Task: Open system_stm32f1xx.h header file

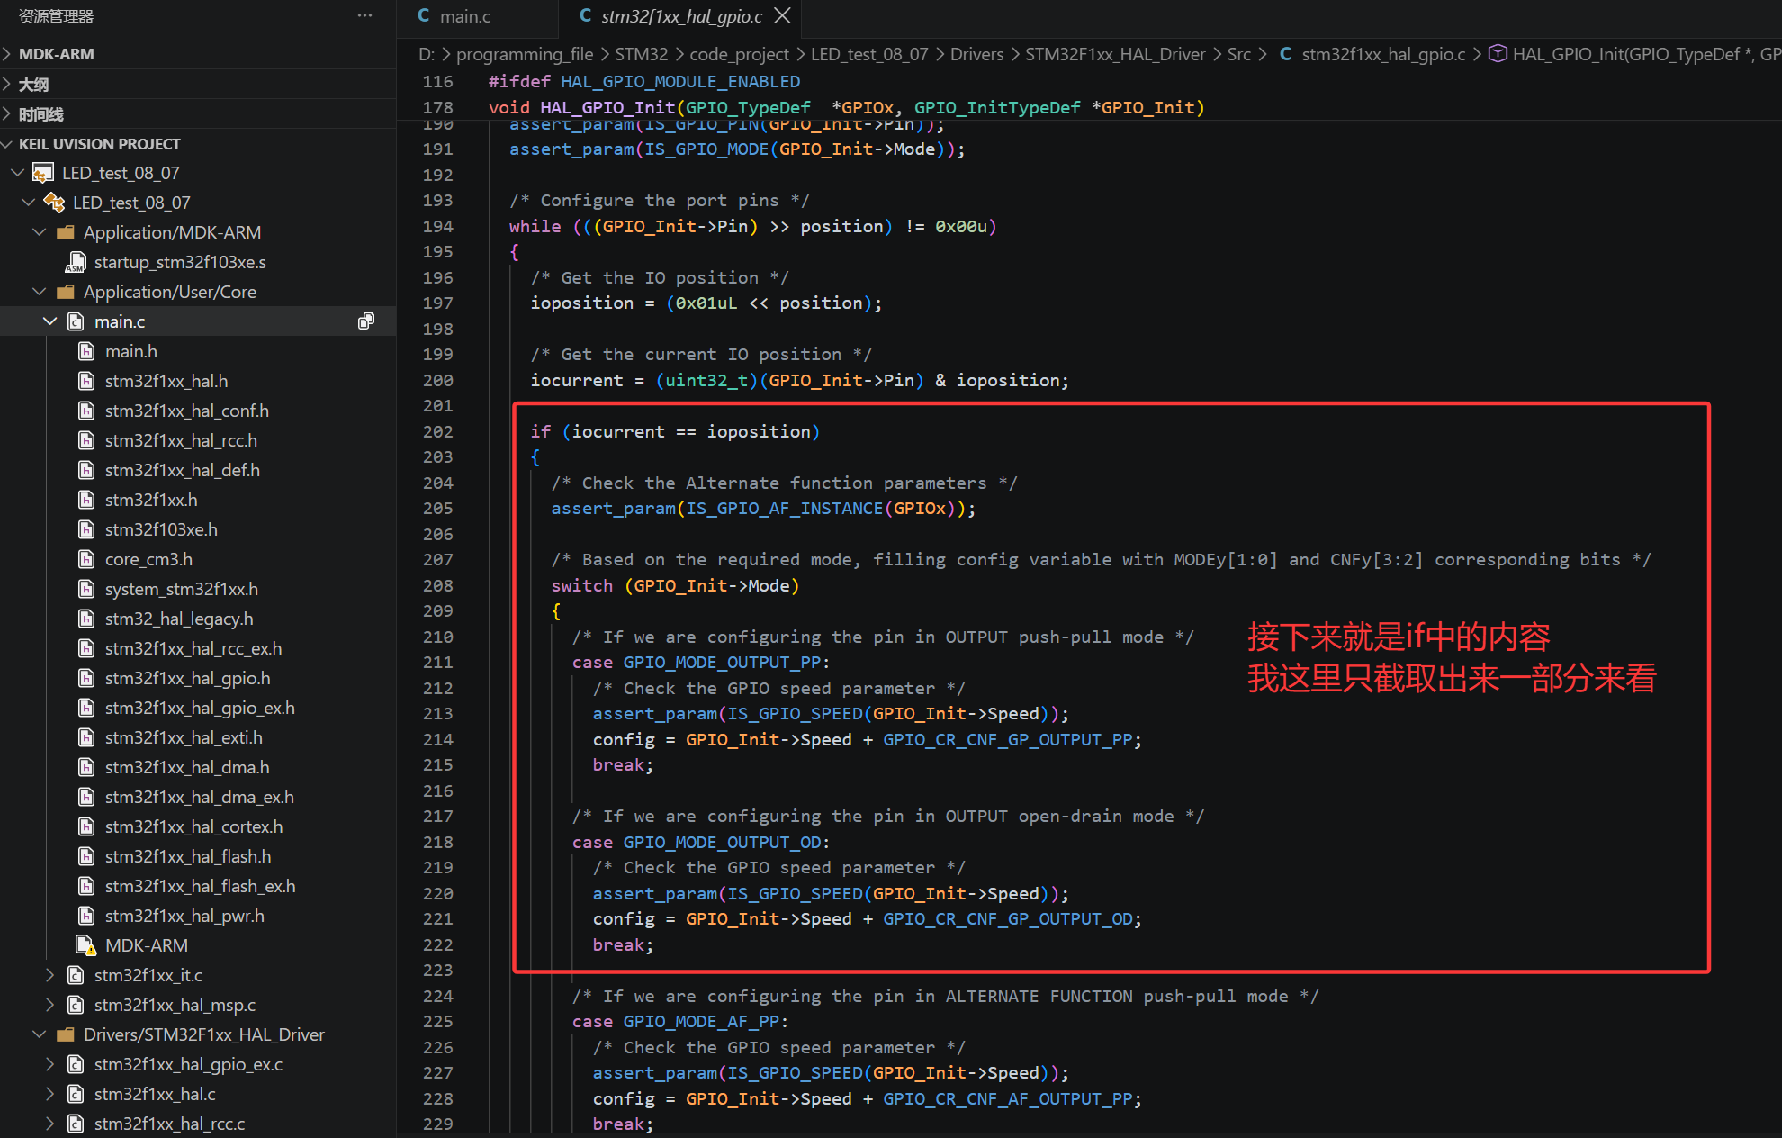Action: tap(182, 588)
